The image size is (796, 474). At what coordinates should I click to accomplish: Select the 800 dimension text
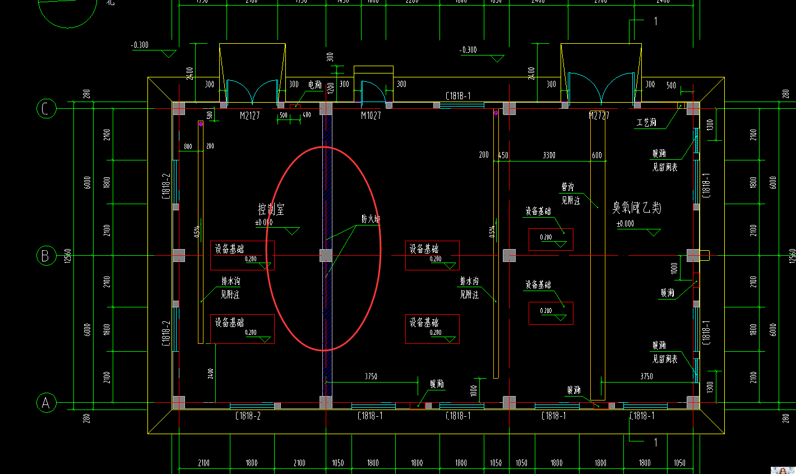coord(188,146)
